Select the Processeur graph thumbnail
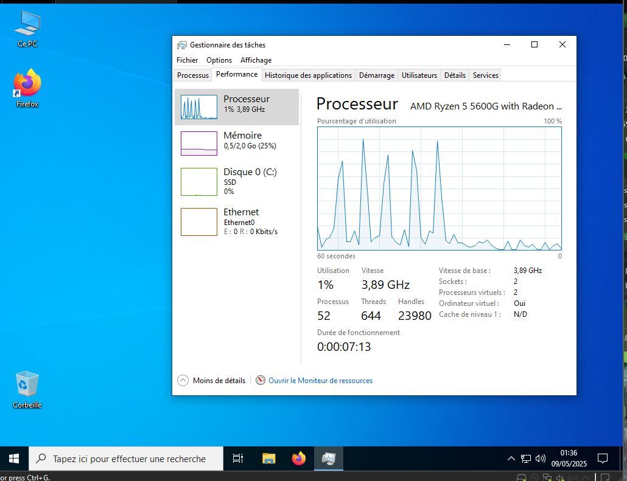627x481 pixels. click(198, 107)
